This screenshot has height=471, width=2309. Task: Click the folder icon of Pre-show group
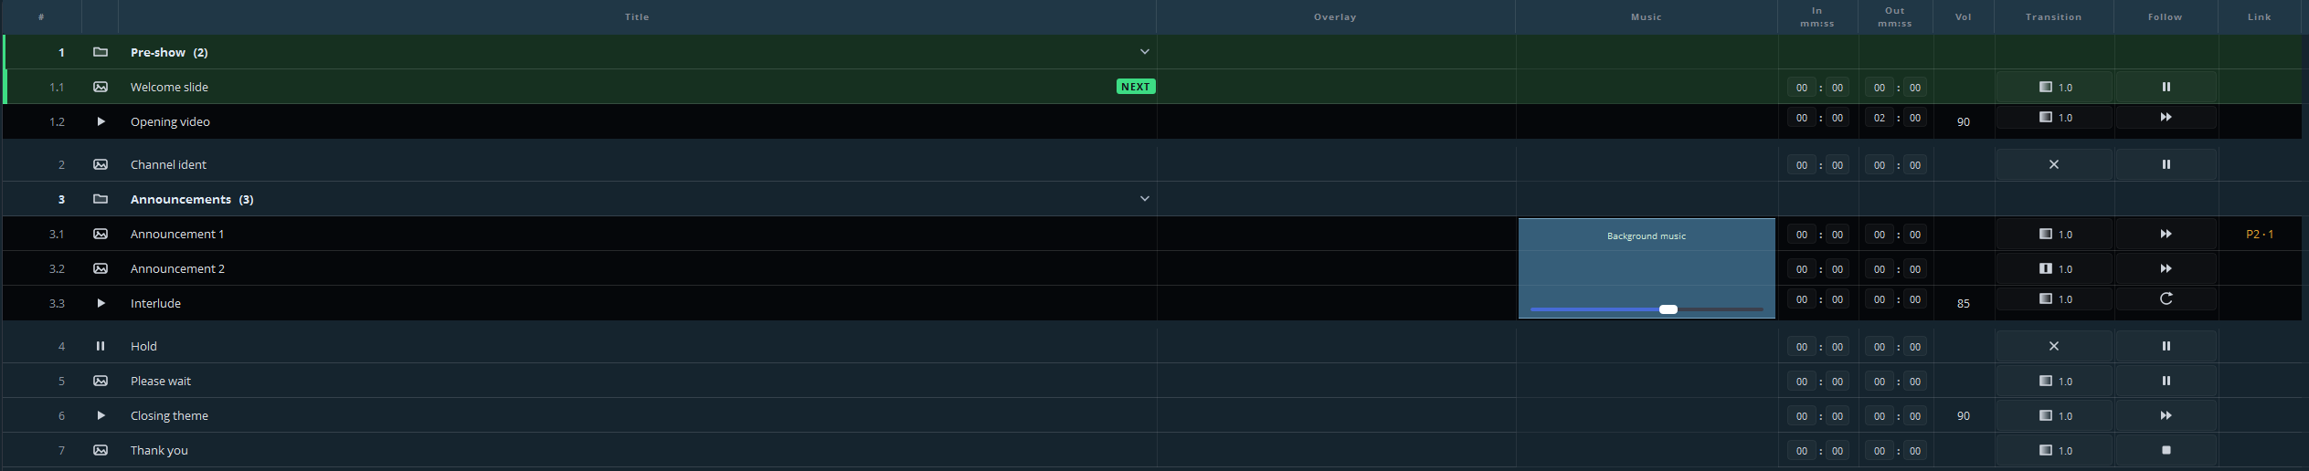tap(101, 52)
